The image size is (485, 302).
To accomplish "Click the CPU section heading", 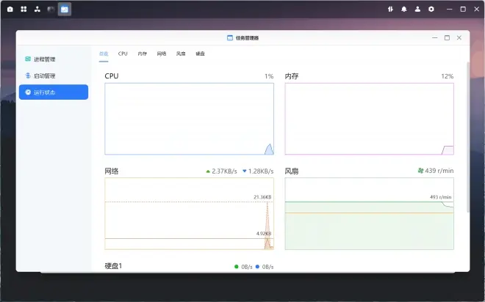I will pyautogui.click(x=112, y=76).
